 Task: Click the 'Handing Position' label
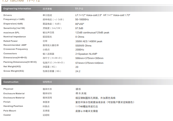pos(13,106)
